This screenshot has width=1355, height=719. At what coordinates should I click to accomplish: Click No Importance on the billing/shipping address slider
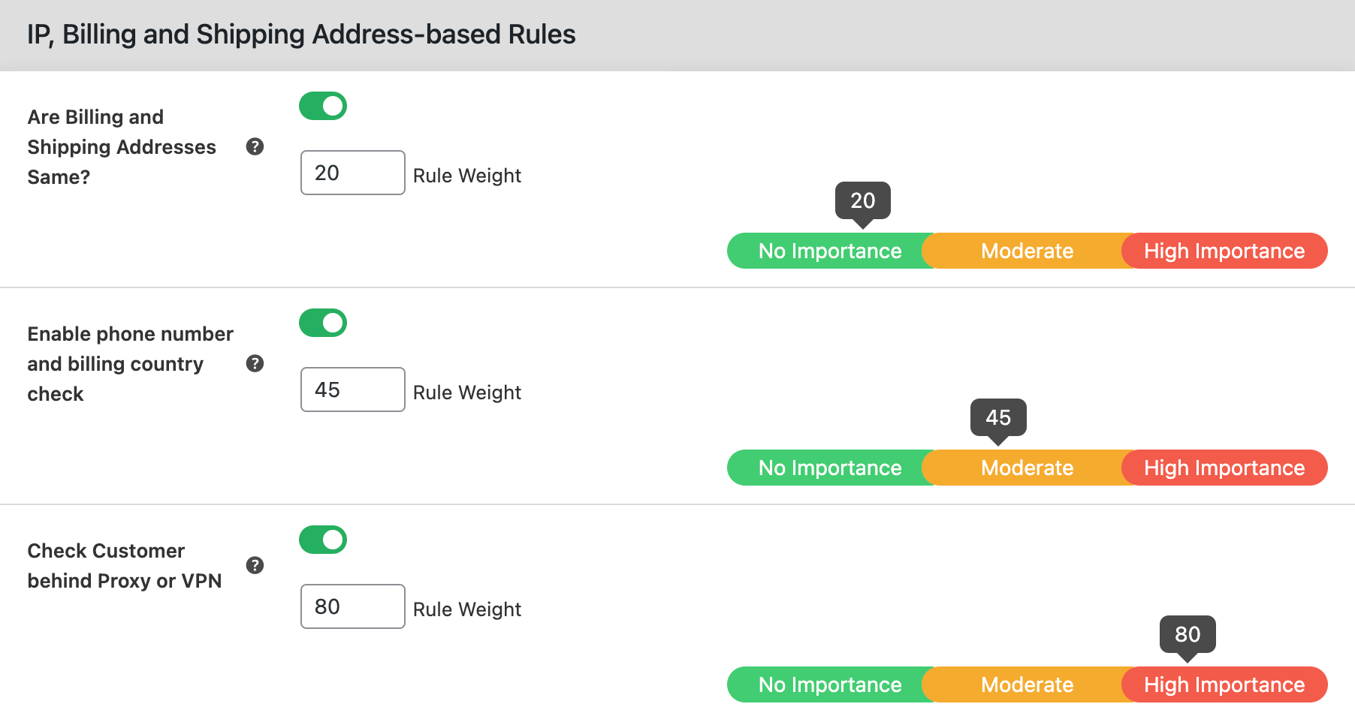[829, 251]
